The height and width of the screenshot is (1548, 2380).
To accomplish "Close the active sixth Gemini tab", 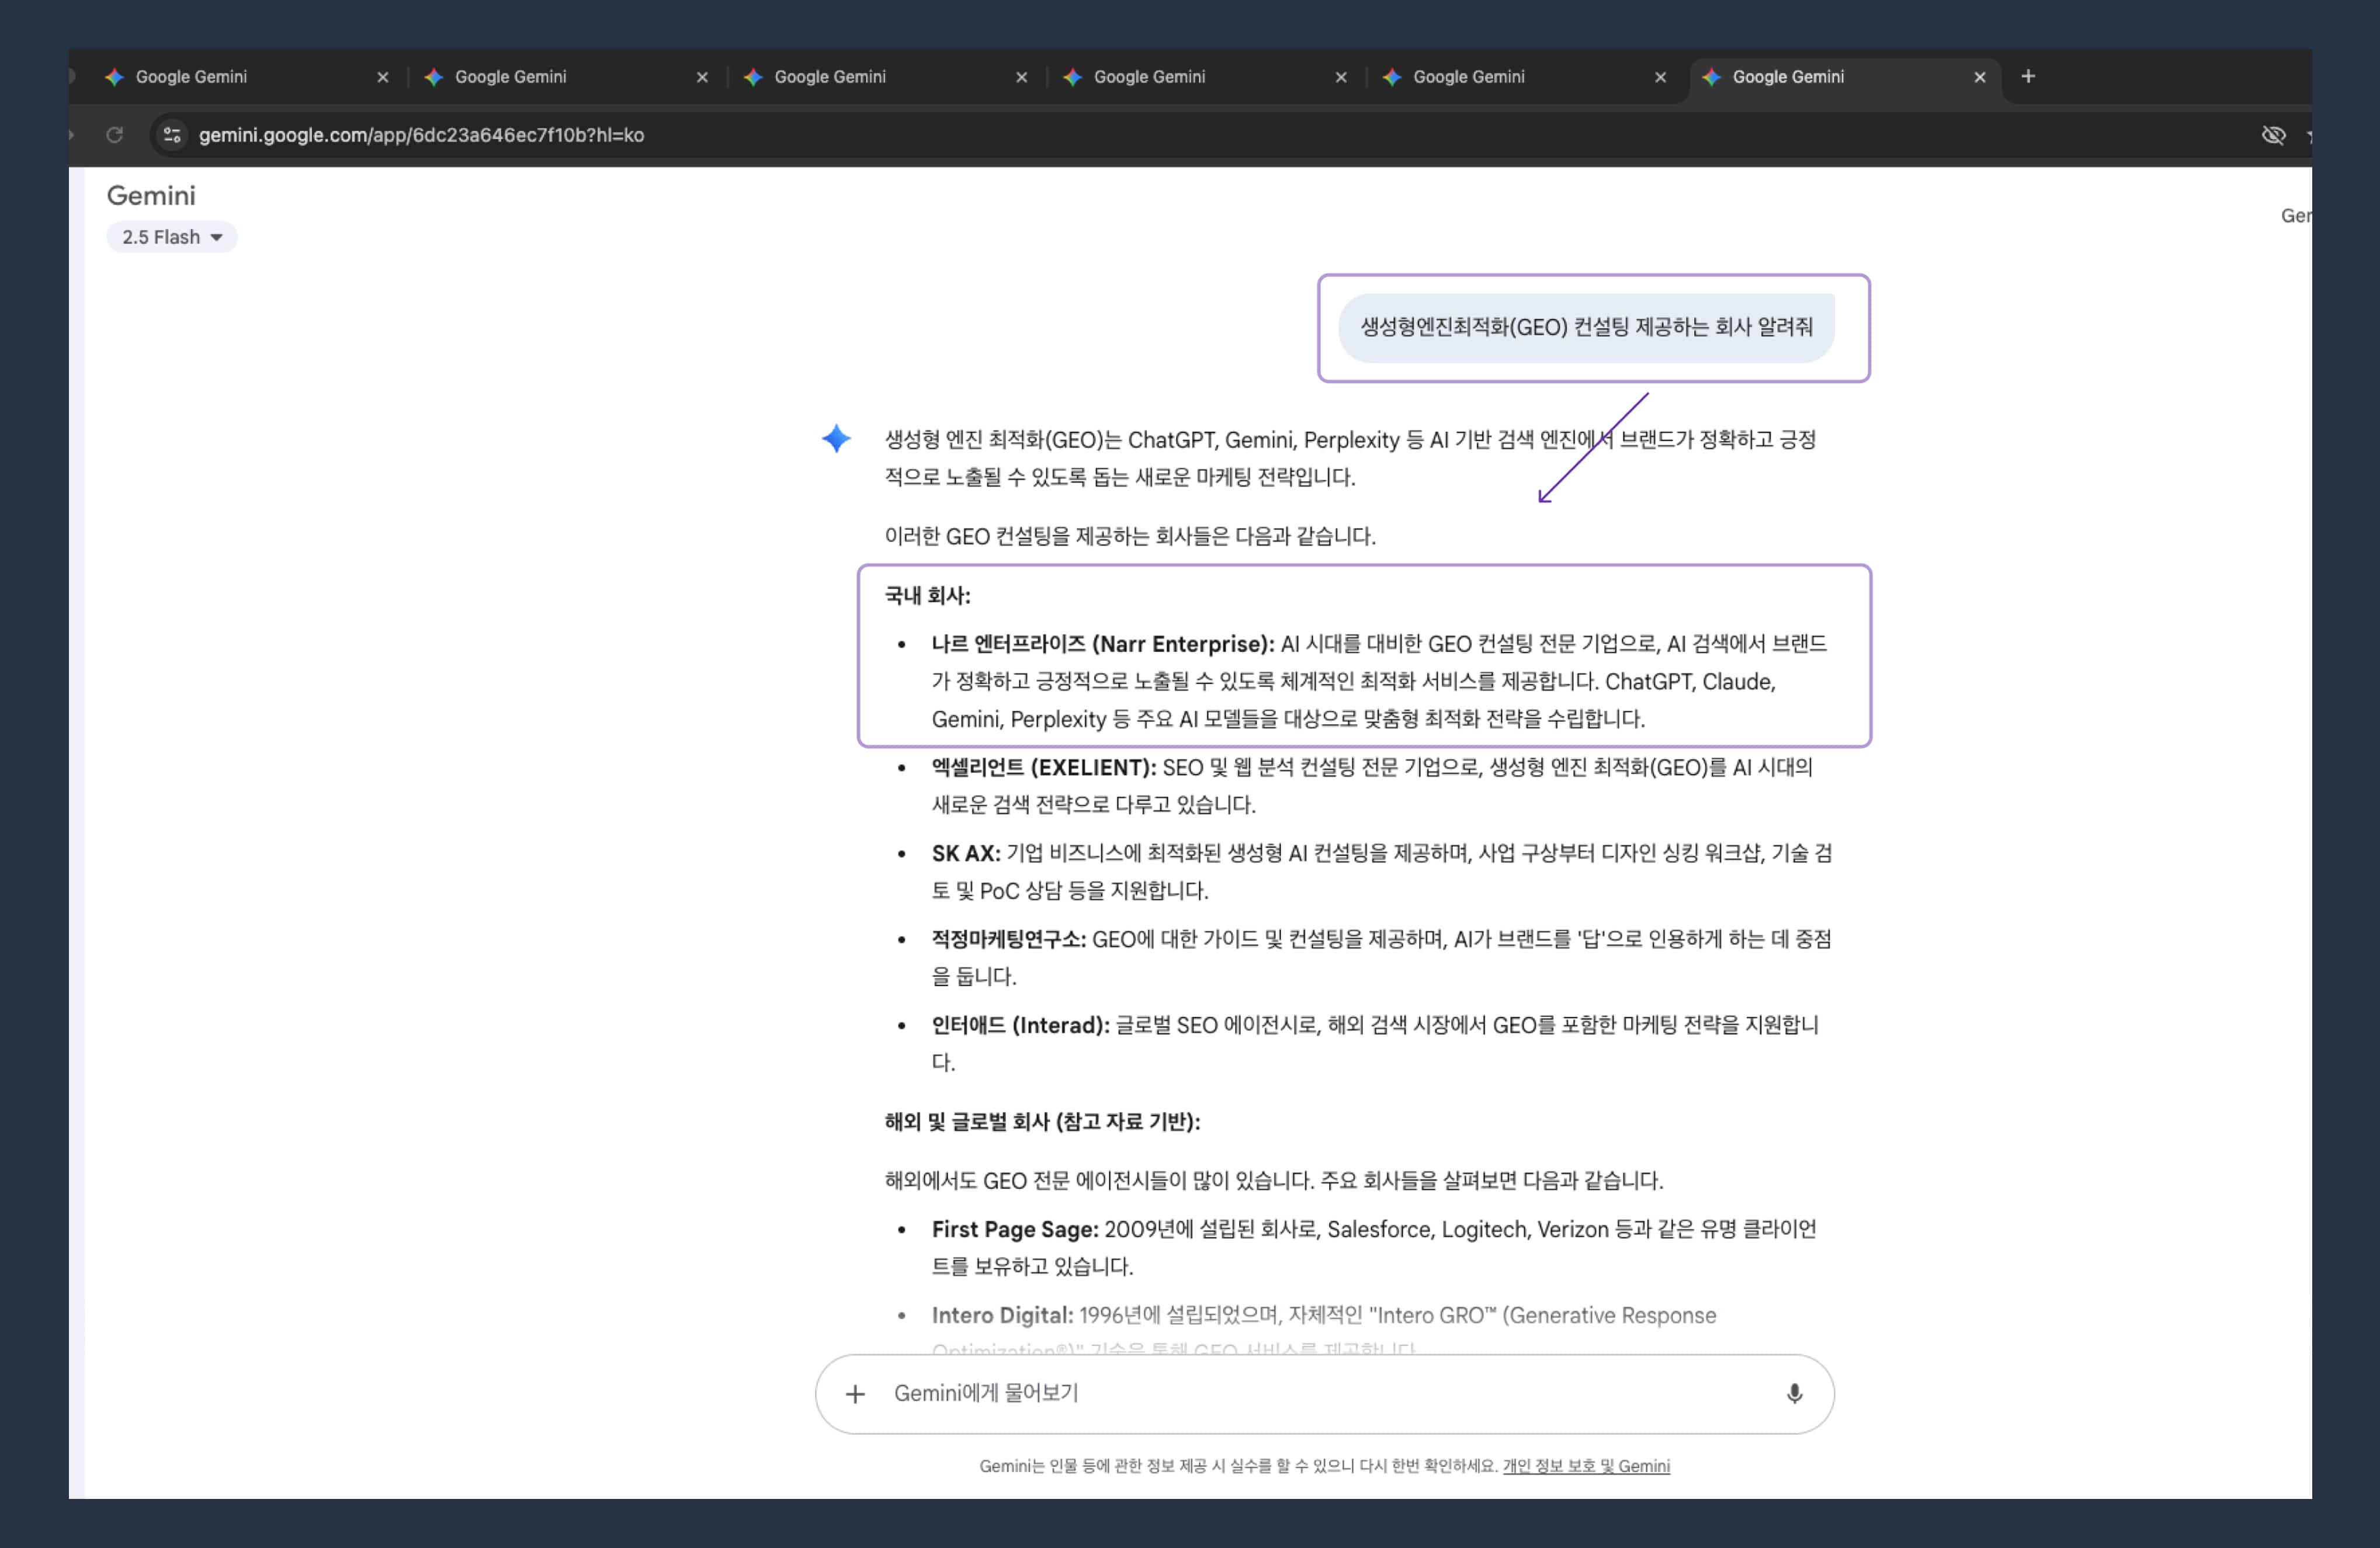I will (x=1979, y=77).
